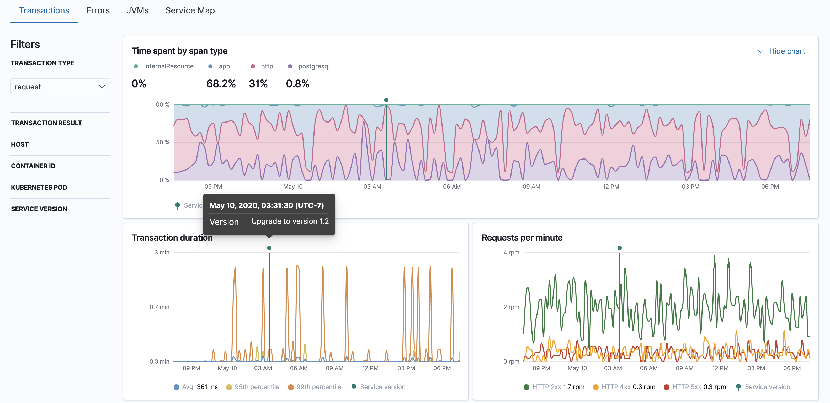Switch to the Errors tab
This screenshot has width=830, height=403.
(98, 10)
